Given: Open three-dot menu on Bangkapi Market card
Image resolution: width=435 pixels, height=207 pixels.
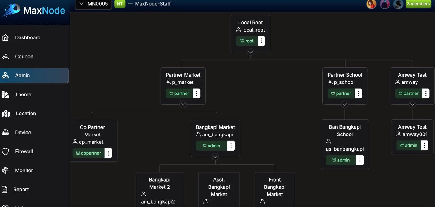Looking at the screenshot, I should pos(231,146).
